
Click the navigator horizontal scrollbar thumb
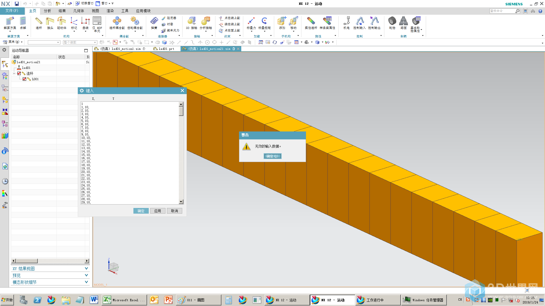point(27,261)
